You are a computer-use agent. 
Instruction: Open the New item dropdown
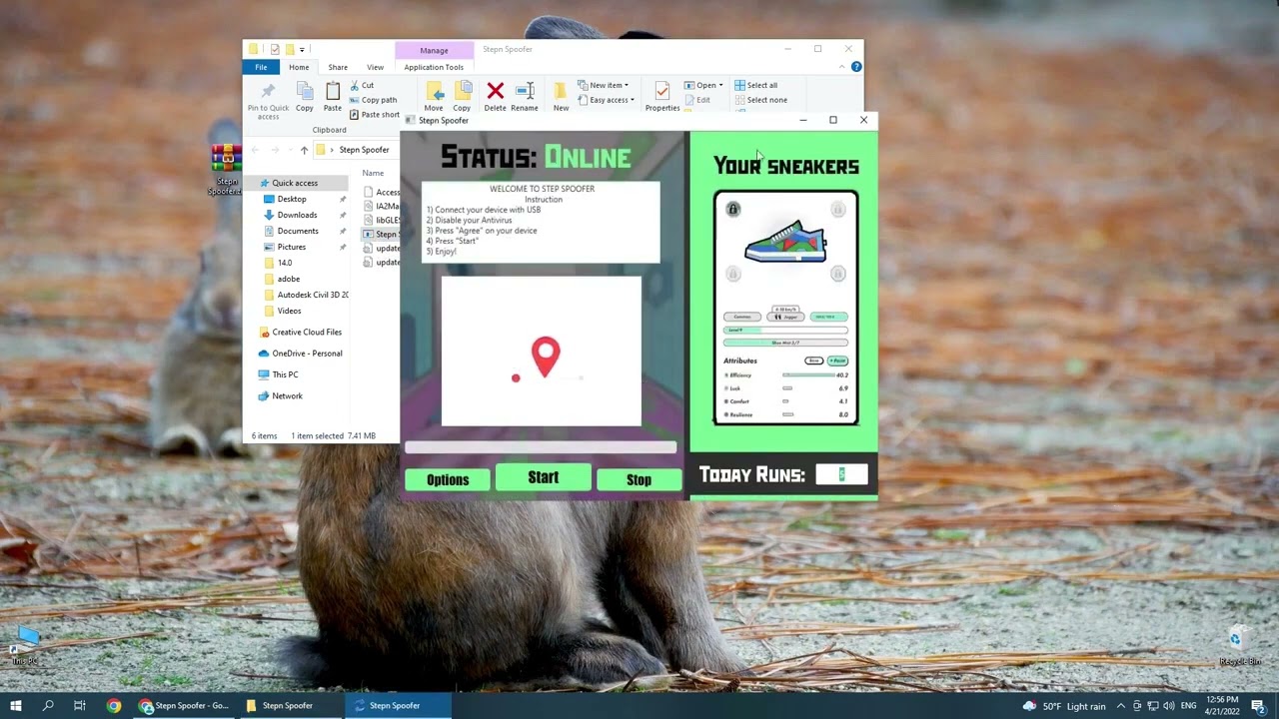[603, 85]
